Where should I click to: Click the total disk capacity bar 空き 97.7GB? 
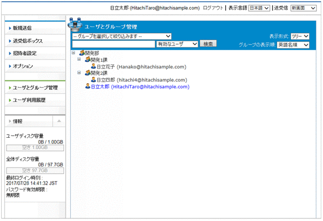35,171
